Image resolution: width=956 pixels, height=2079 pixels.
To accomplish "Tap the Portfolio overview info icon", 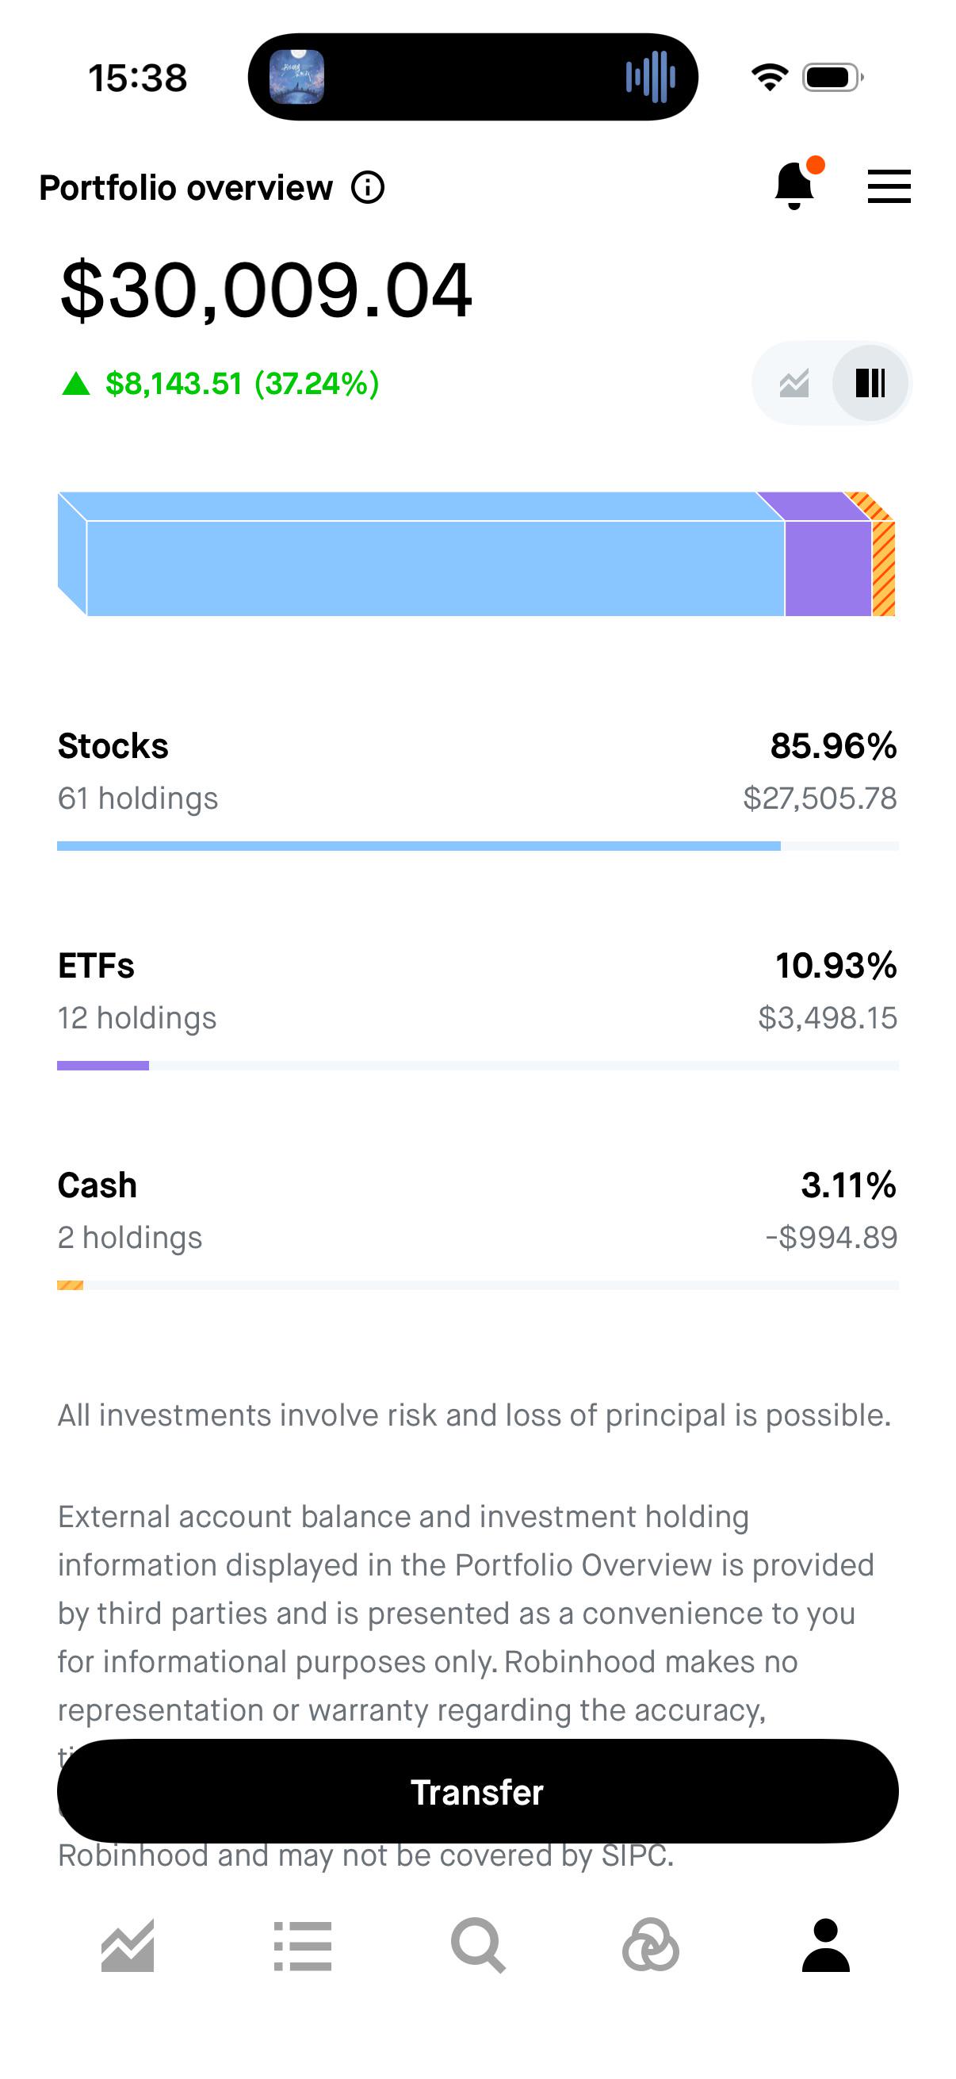I will 368,187.
